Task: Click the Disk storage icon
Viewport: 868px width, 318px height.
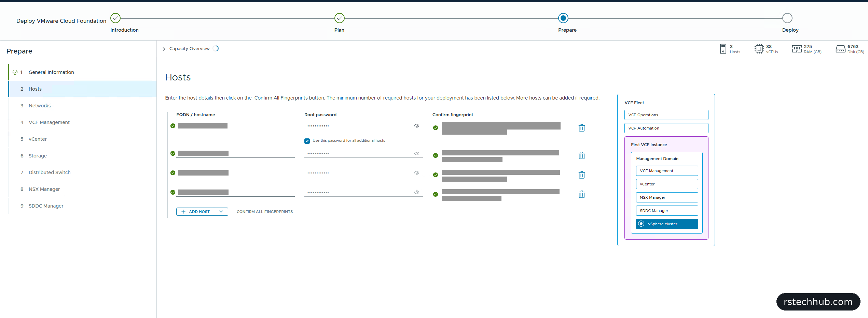Action: (840, 49)
